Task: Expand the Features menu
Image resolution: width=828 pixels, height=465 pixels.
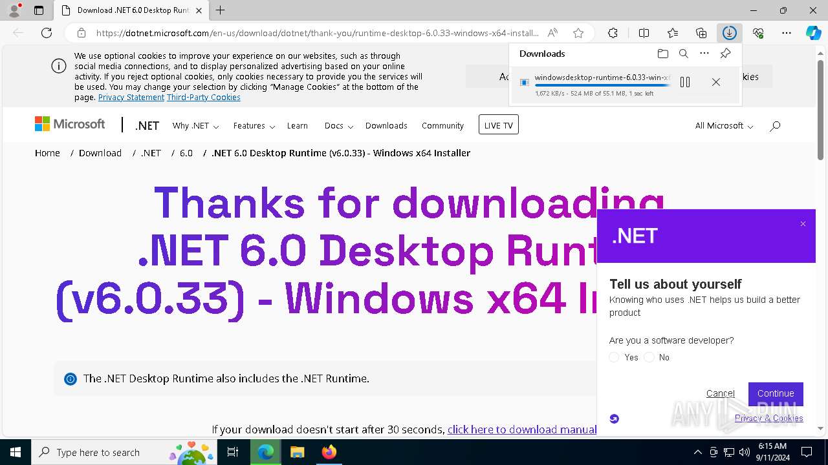Action: tap(254, 126)
